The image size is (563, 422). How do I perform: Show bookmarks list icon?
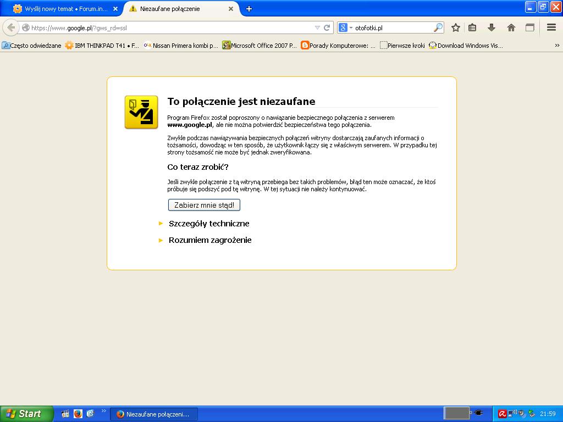point(472,27)
